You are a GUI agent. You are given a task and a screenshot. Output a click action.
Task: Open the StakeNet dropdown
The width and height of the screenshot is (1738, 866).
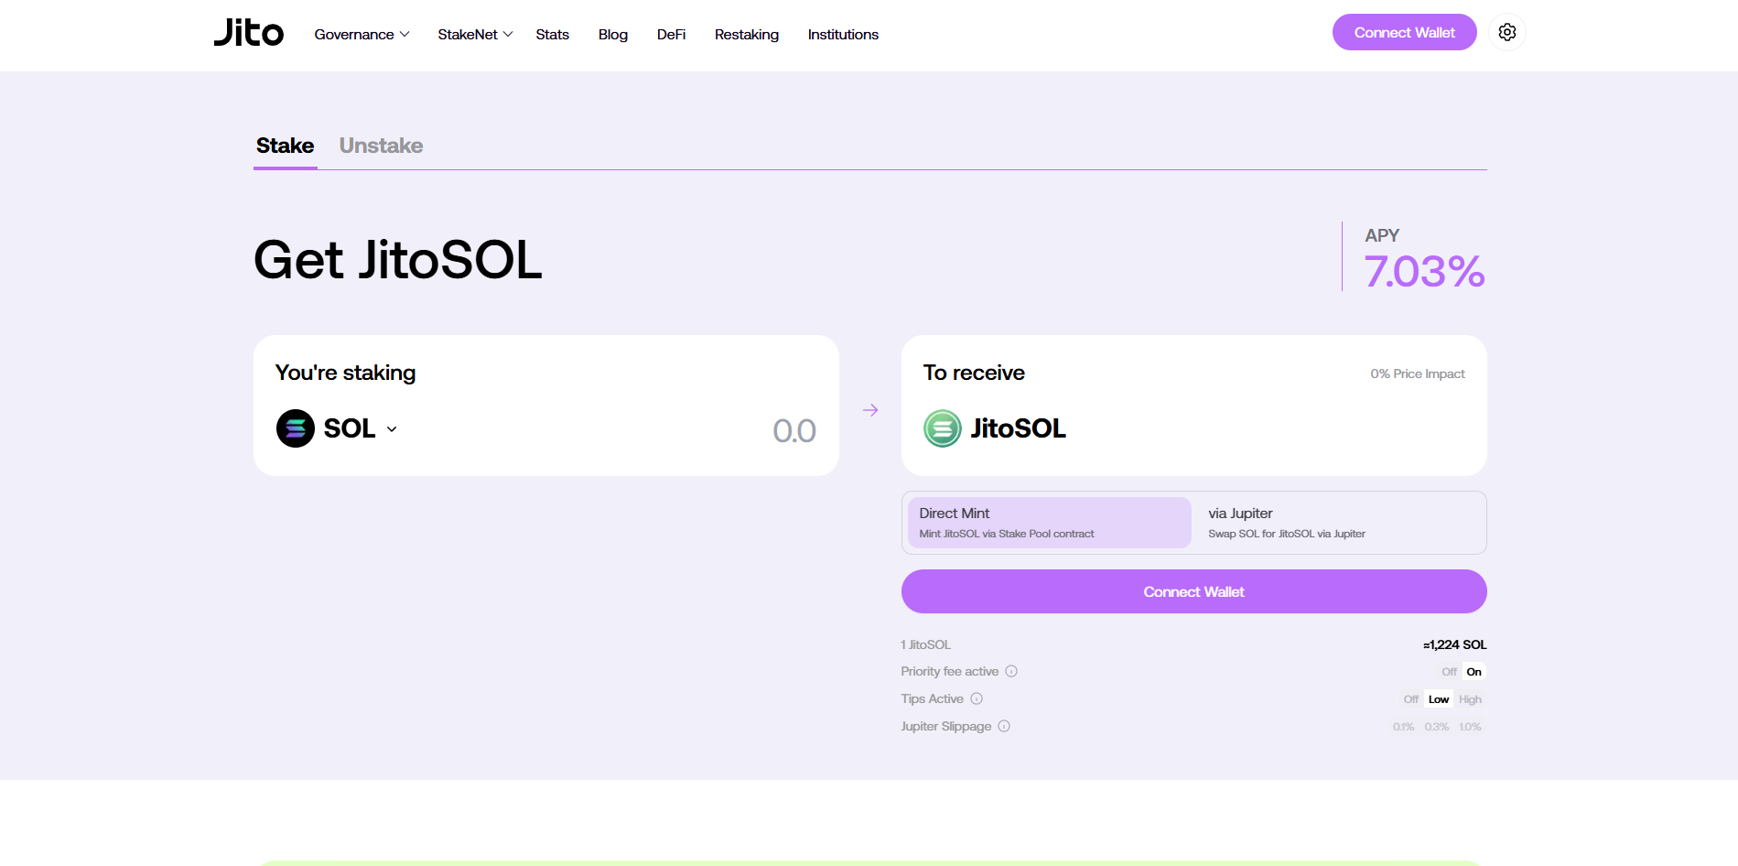pos(474,35)
